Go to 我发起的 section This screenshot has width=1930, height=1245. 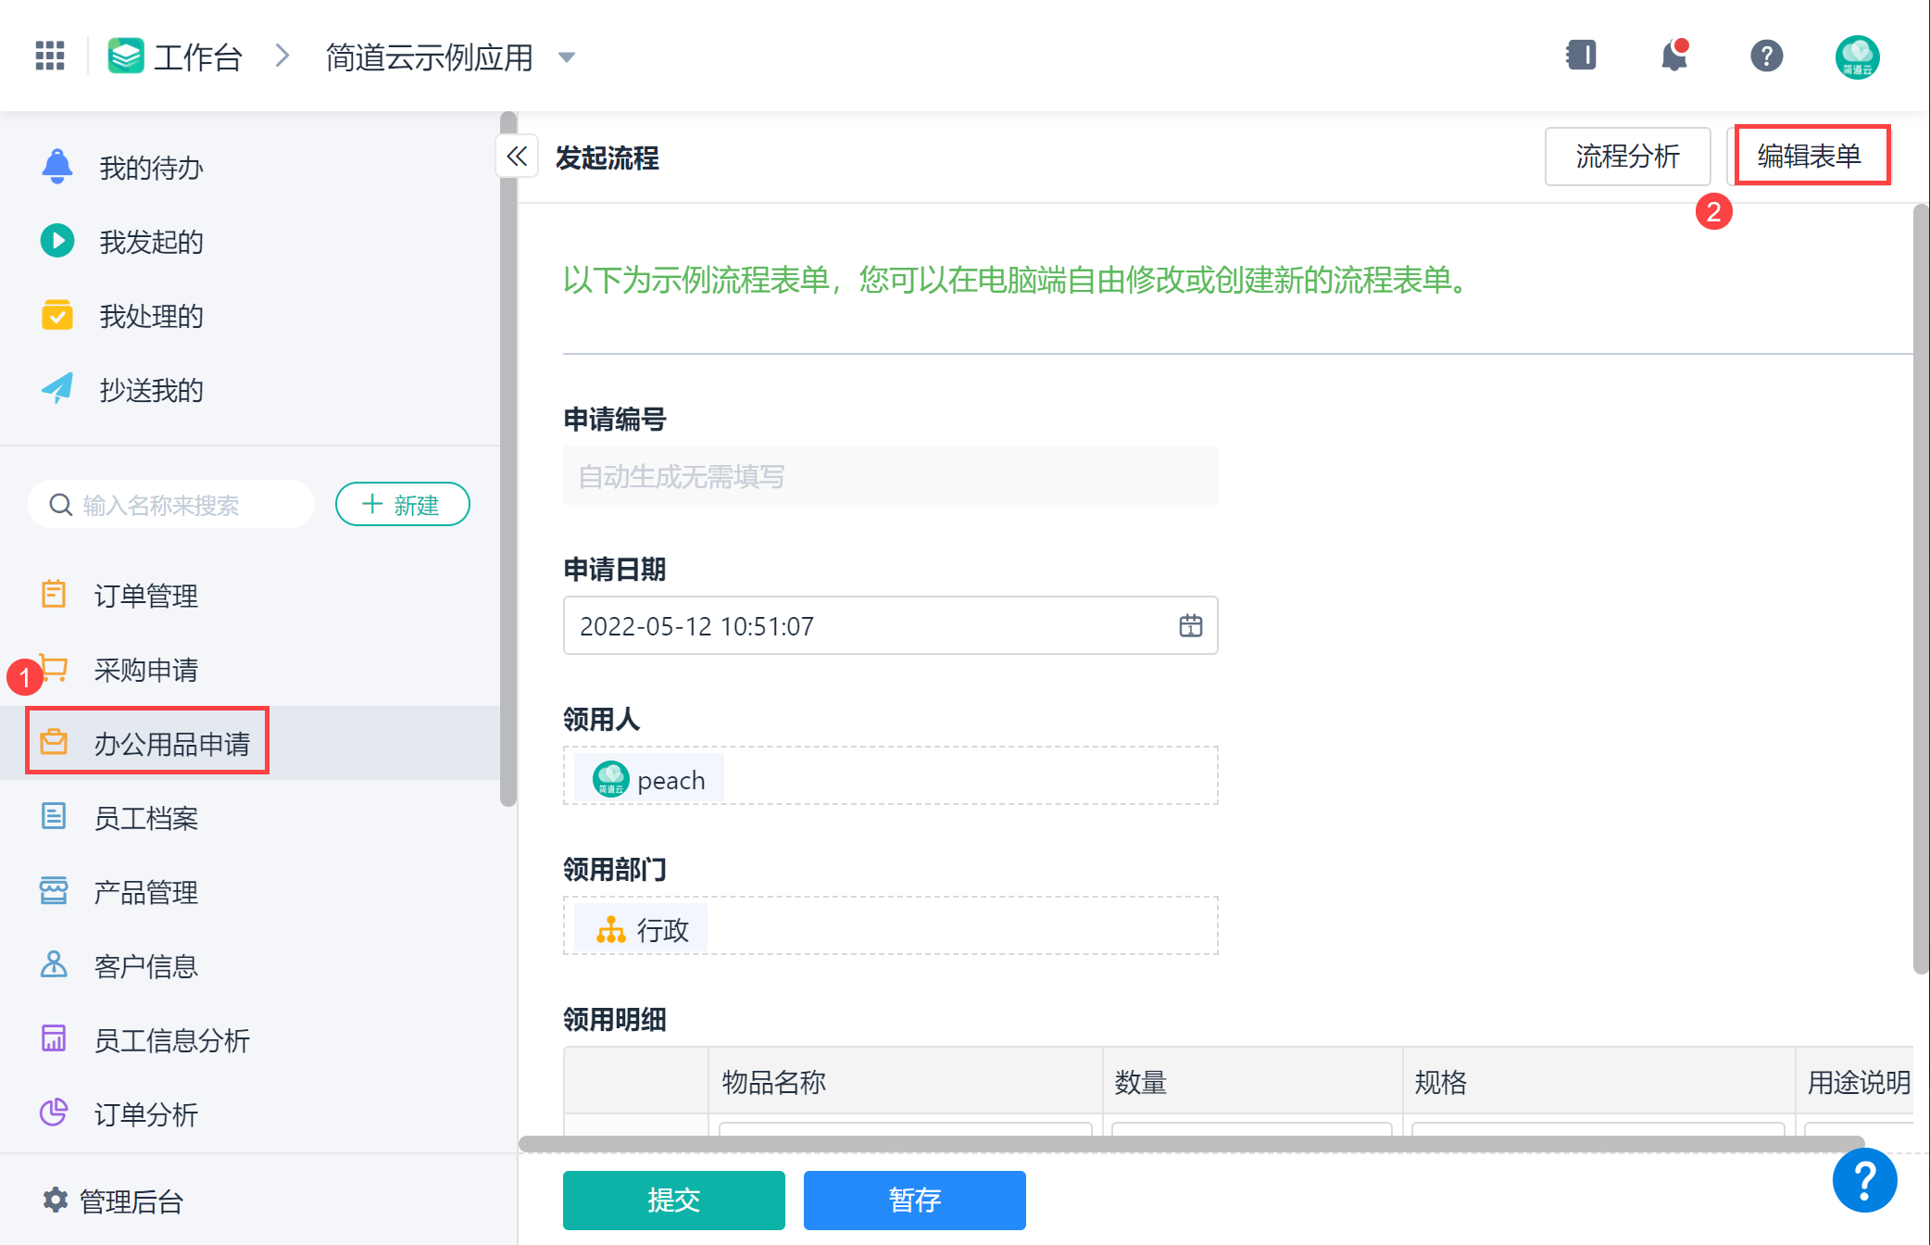pos(151,242)
